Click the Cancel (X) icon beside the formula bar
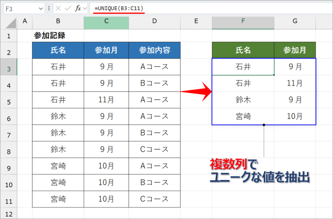 point(58,8)
